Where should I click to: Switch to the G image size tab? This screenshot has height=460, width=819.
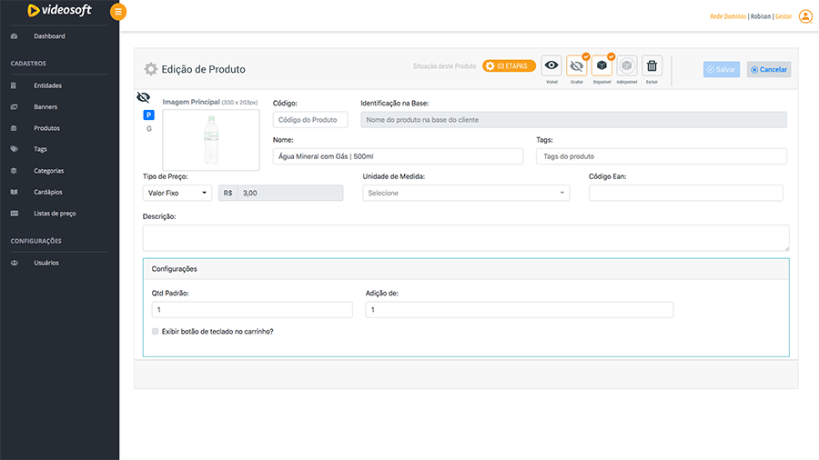click(x=149, y=129)
